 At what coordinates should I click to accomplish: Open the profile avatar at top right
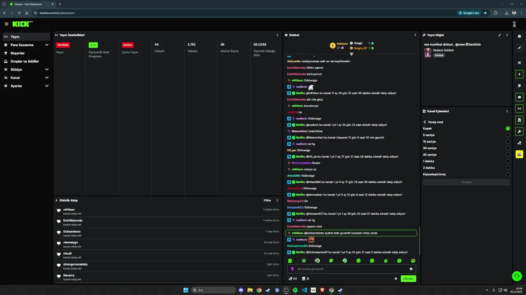[514, 24]
